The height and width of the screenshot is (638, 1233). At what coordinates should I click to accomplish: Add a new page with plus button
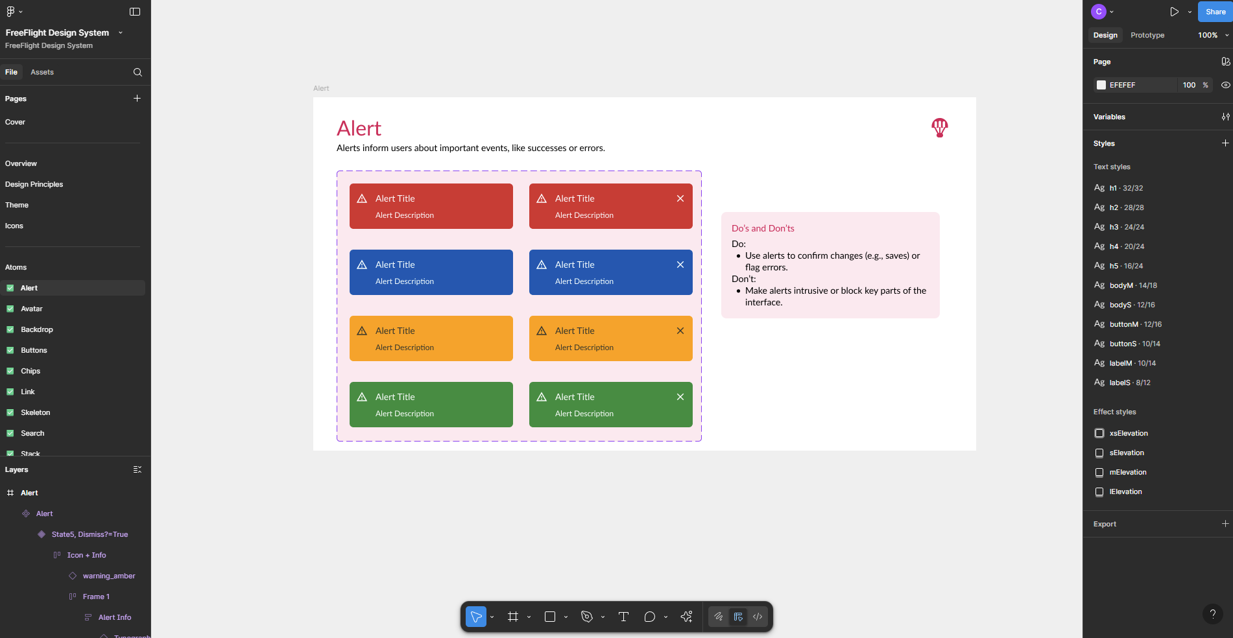[x=137, y=99]
